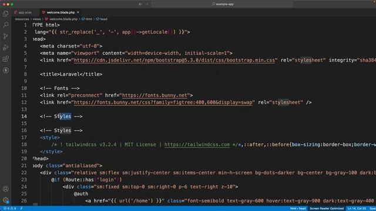Open the Search view in the activity bar
Screen dimensions: 376x211
point(5,25)
